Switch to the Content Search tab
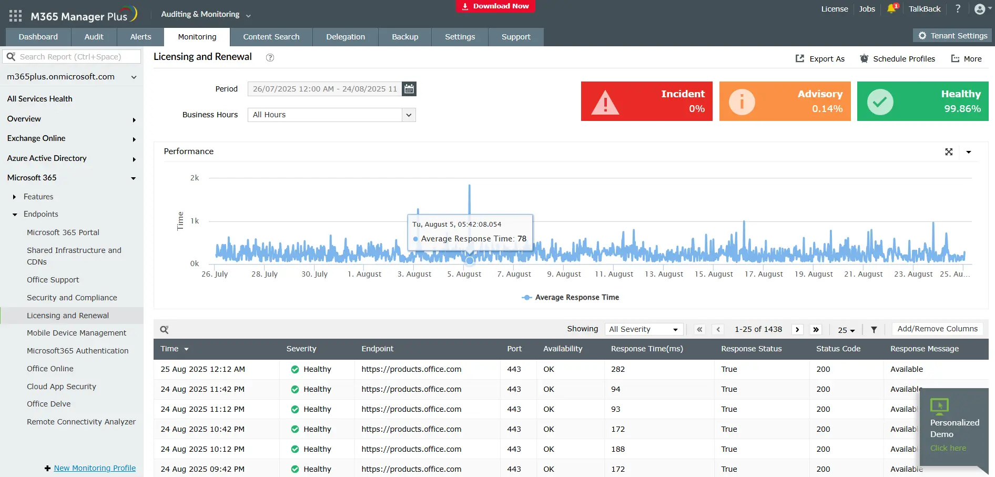 [x=271, y=37]
